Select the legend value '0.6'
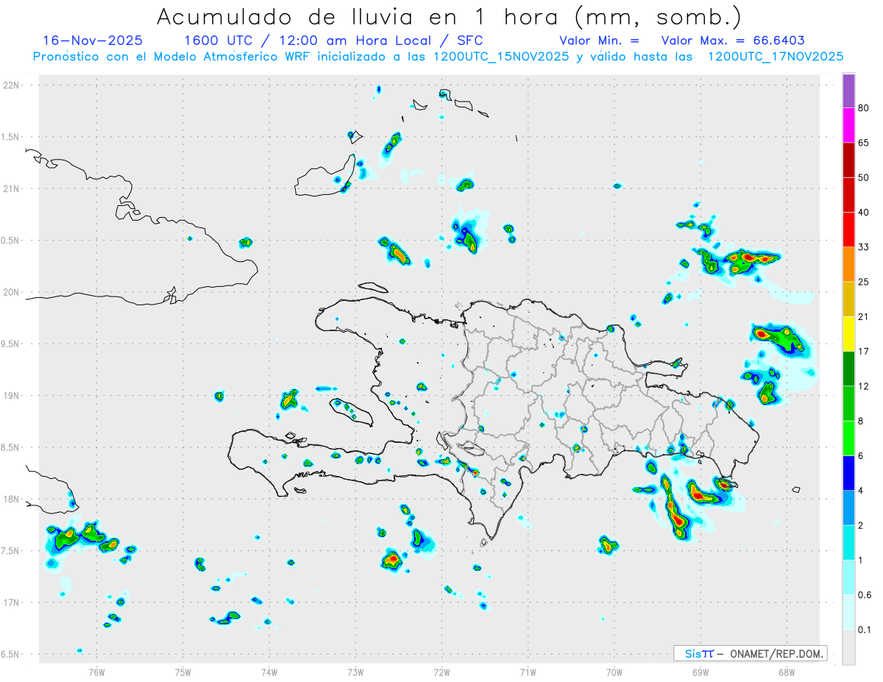Viewport: 883px width, 682px height. (865, 595)
